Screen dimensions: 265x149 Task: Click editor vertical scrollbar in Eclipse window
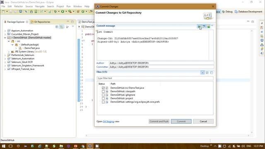click(x=252, y=81)
